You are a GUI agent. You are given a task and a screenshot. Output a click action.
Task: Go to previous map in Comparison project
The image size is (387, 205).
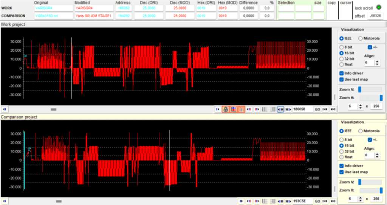pyautogui.click(x=280, y=201)
